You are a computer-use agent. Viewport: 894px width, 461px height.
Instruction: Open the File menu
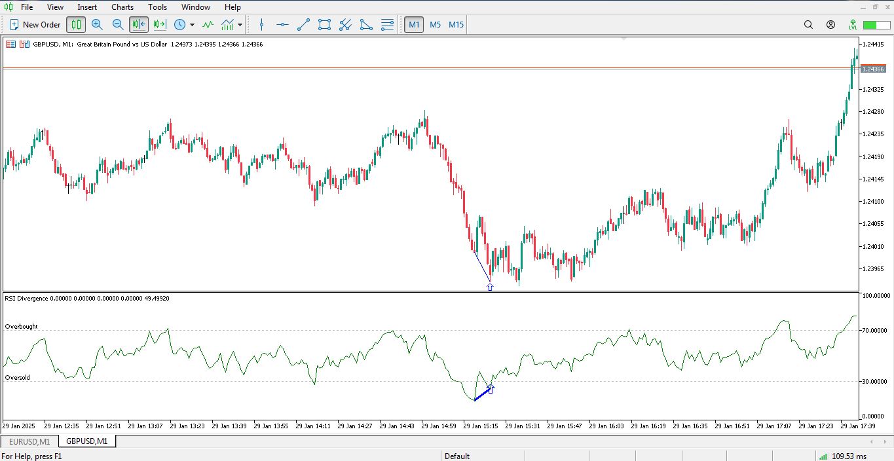27,7
